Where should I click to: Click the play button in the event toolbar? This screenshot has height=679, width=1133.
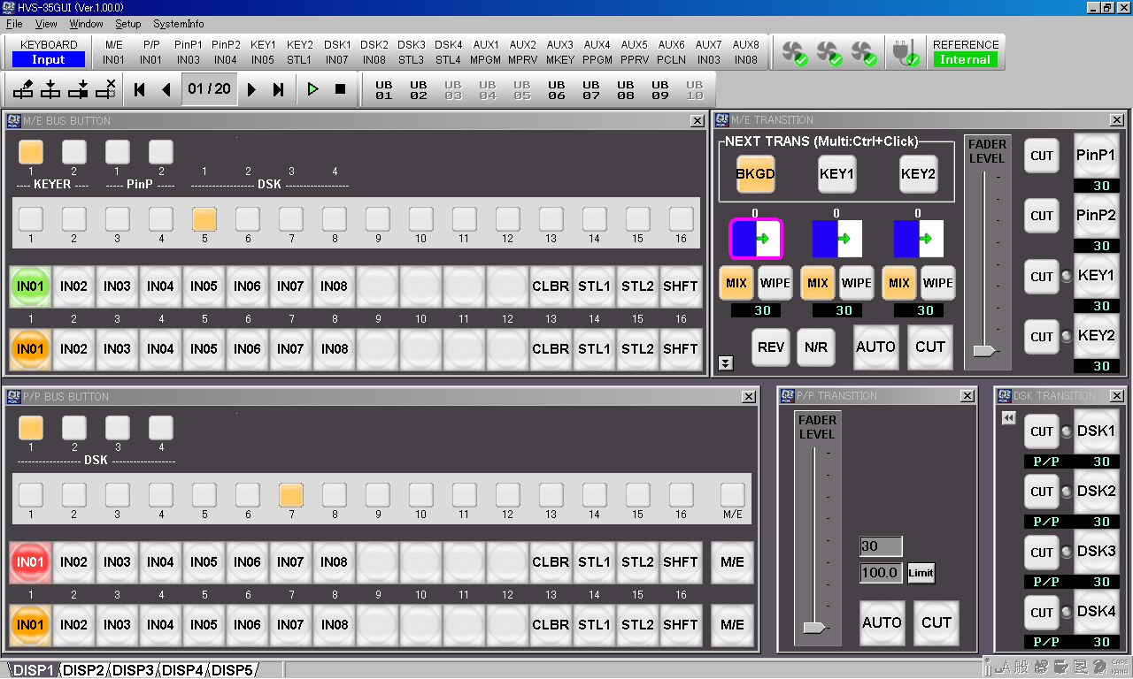[x=312, y=89]
